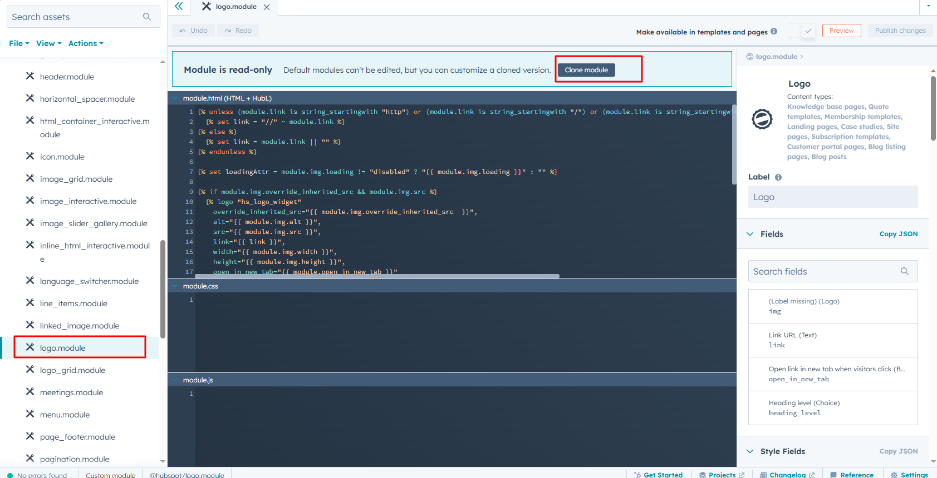Open the open_in_new_tab field row

click(x=833, y=374)
